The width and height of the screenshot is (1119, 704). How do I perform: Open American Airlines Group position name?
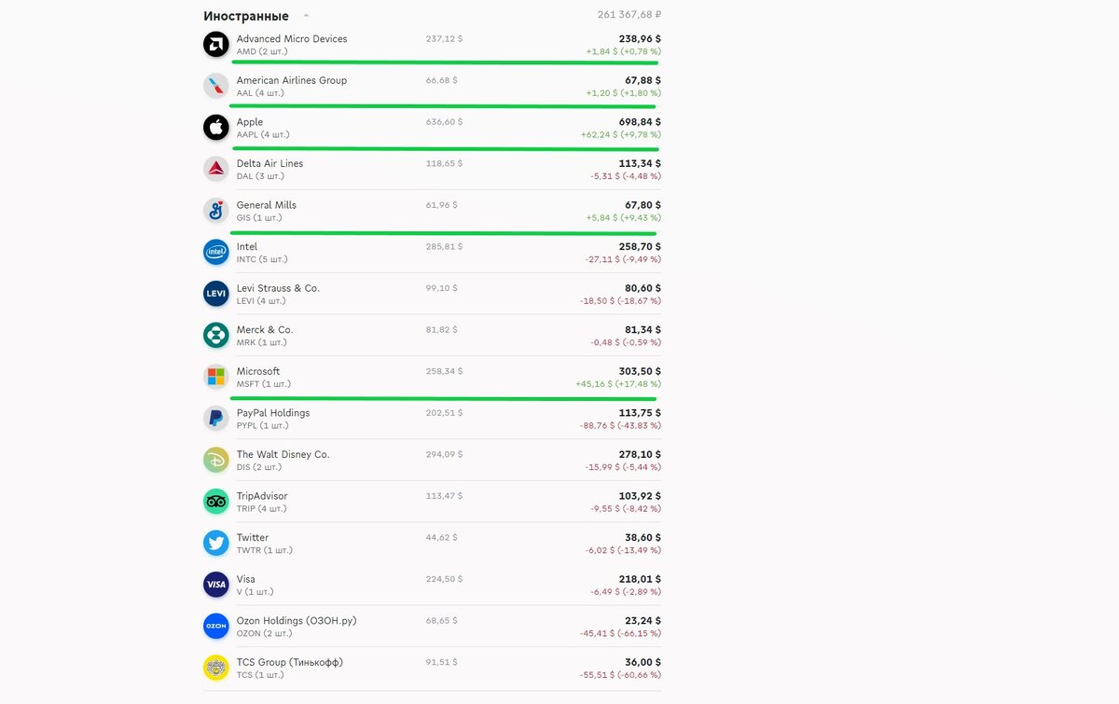(x=292, y=80)
